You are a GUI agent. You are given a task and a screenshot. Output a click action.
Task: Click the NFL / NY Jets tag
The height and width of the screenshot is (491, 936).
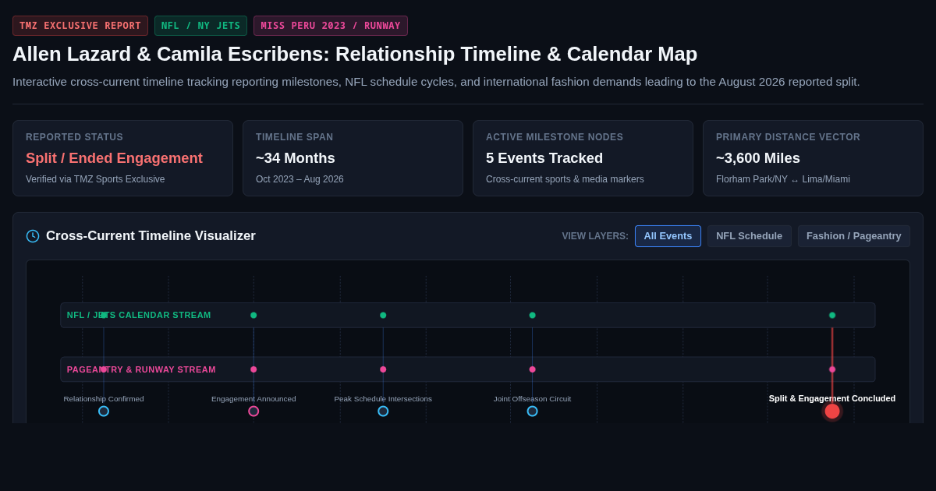[200, 26]
